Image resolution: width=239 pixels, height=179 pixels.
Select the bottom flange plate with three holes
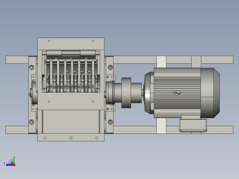tap(71, 137)
